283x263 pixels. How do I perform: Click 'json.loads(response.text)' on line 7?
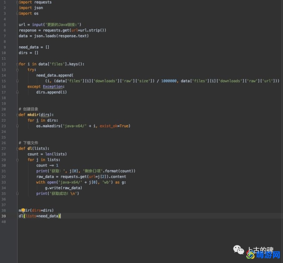click(61, 36)
